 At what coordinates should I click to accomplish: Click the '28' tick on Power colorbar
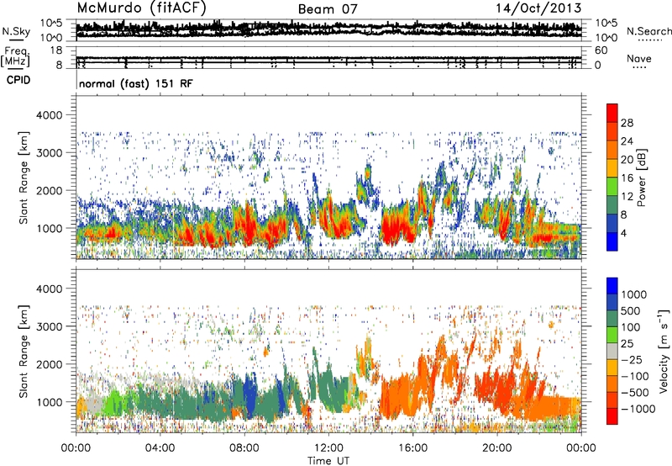tap(627, 123)
